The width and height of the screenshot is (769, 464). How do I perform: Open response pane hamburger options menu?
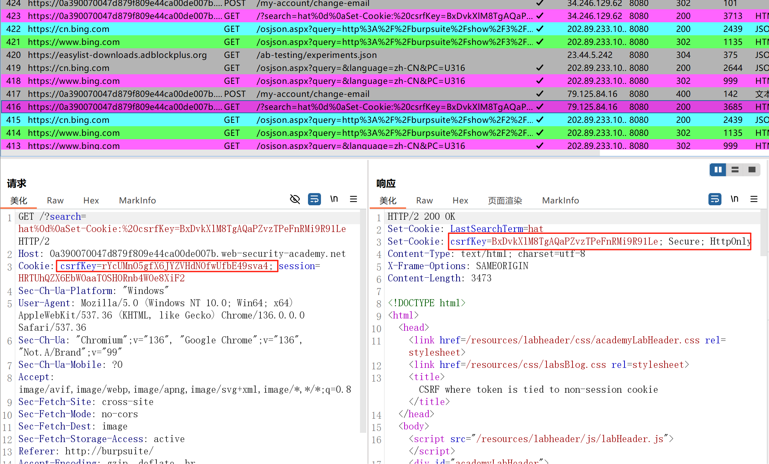pyautogui.click(x=754, y=199)
